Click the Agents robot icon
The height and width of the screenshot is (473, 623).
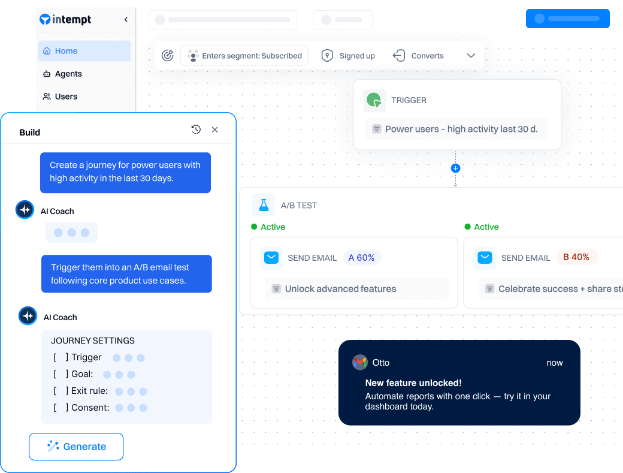coord(47,74)
